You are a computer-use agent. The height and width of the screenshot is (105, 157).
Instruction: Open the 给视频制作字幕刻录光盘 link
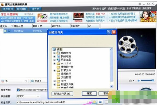click(x=123, y=17)
